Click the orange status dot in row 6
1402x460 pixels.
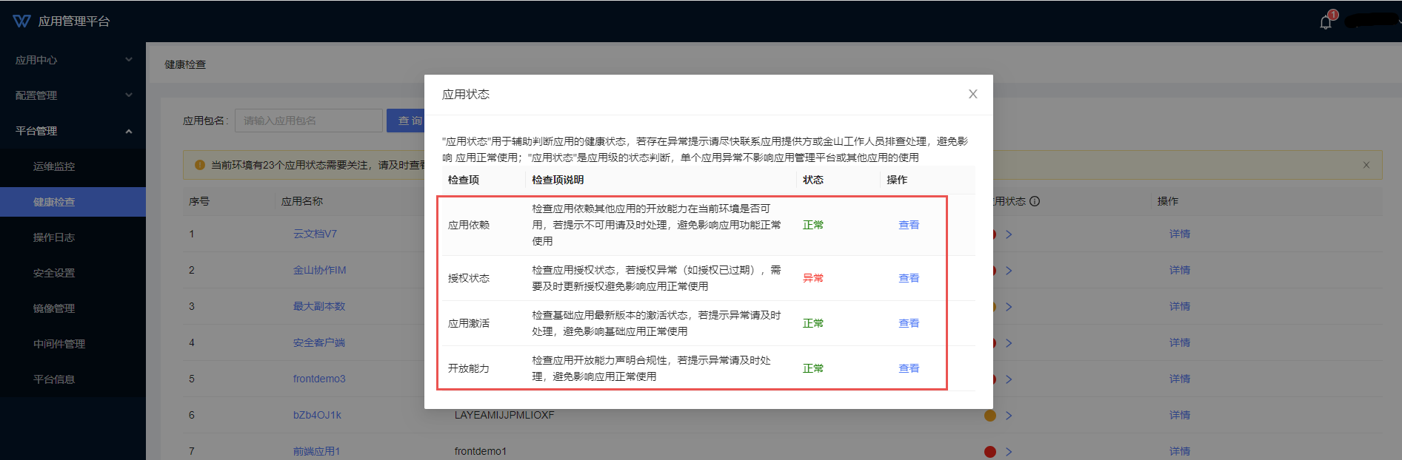click(x=989, y=415)
